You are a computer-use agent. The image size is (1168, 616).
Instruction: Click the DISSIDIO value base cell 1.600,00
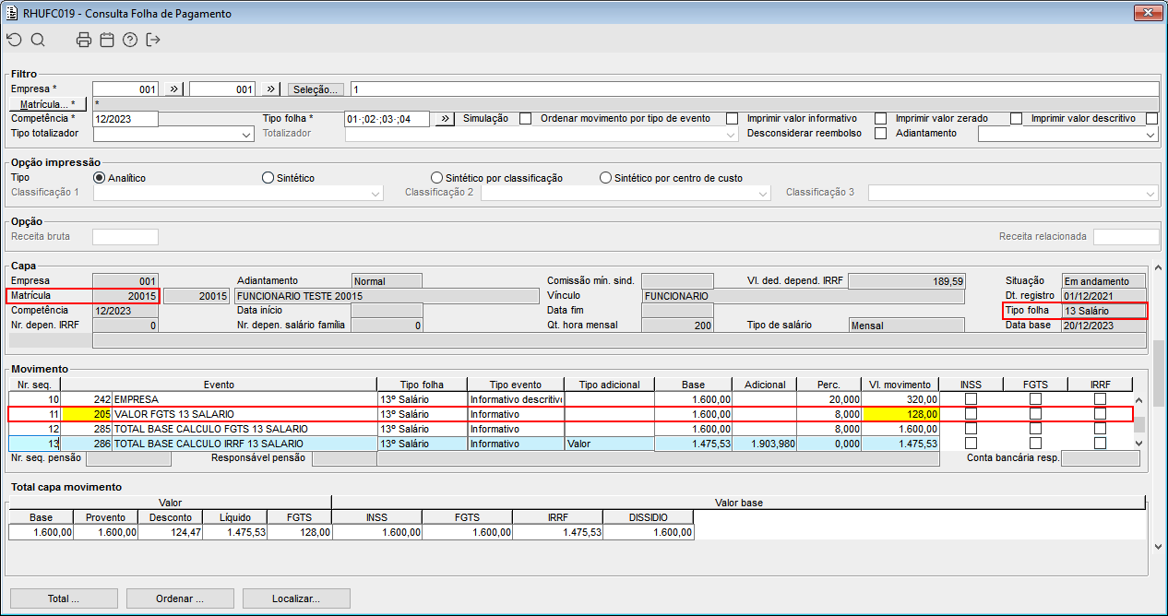pyautogui.click(x=649, y=532)
